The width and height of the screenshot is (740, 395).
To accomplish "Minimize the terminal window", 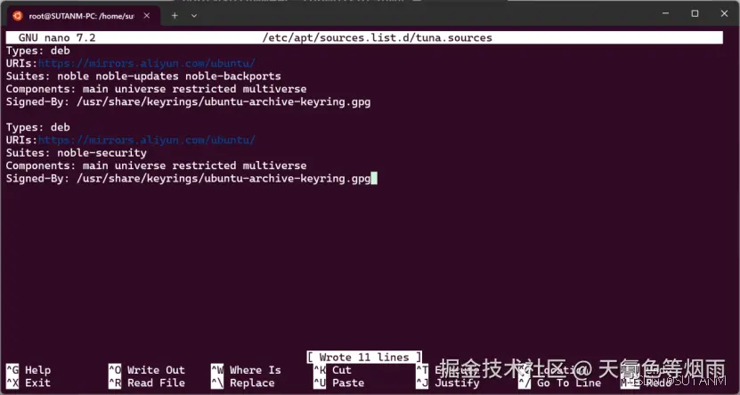I will tap(665, 13).
